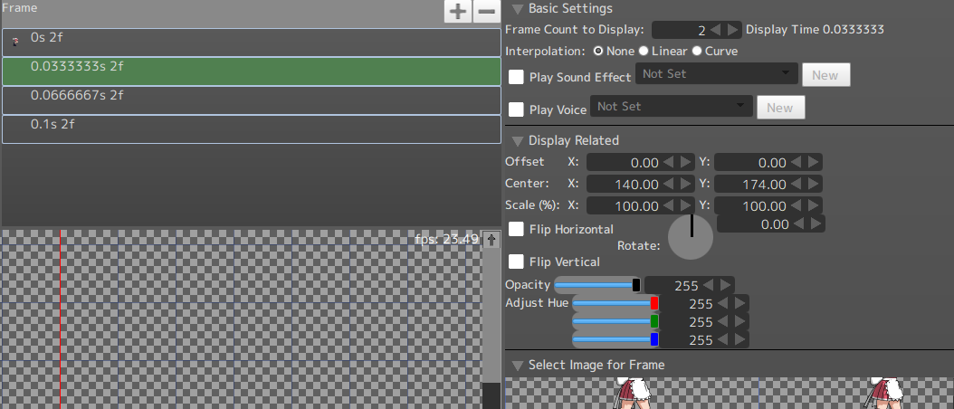This screenshot has width=954, height=409.
Task: Click New button beside Play Voice
Action: (x=779, y=108)
